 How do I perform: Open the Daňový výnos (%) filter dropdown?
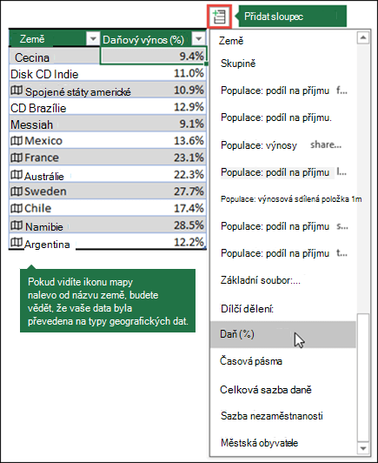pyautogui.click(x=198, y=38)
